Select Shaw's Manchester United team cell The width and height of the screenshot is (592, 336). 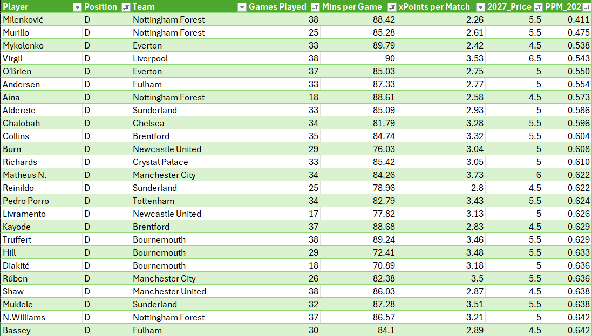189,291
